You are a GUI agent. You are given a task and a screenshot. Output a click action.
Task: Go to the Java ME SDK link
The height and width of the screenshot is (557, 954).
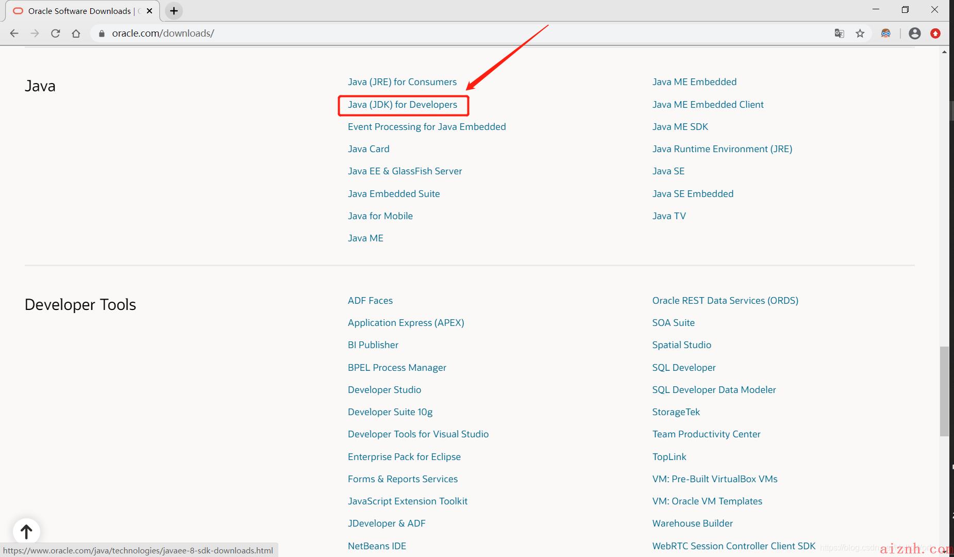coord(680,127)
